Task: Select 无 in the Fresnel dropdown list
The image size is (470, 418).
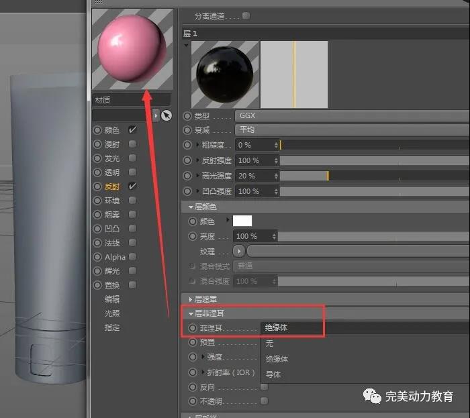Action: click(270, 344)
